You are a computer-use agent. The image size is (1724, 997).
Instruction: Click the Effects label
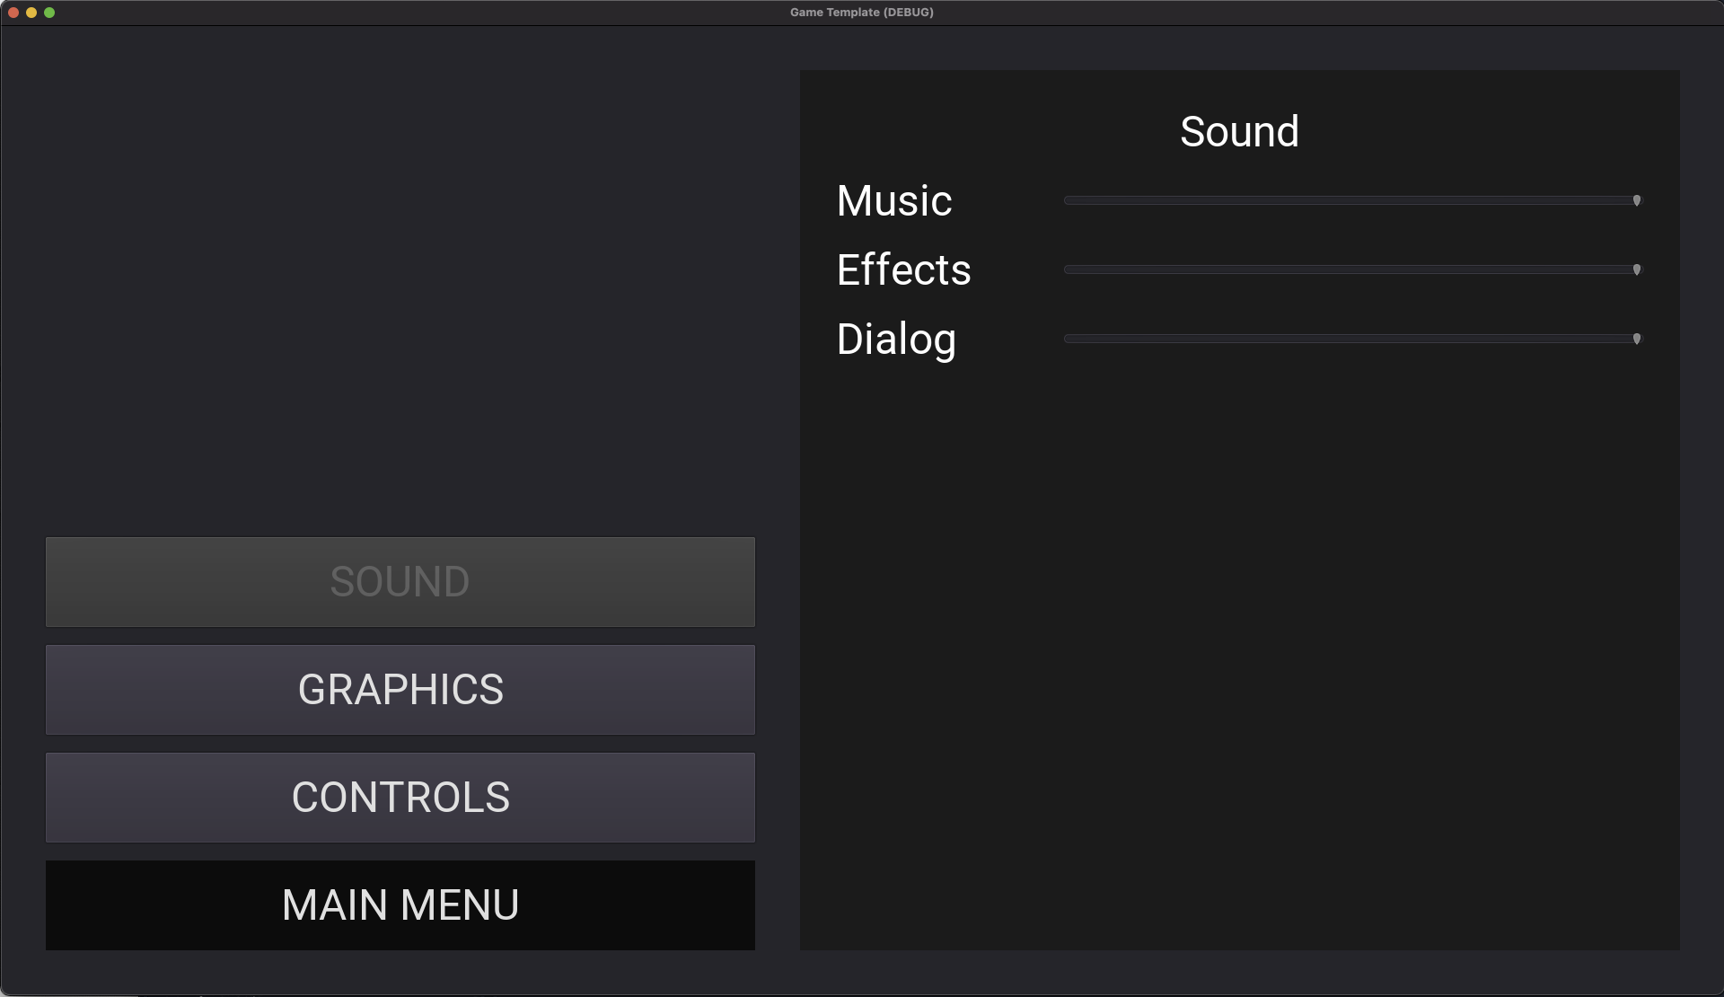(903, 269)
